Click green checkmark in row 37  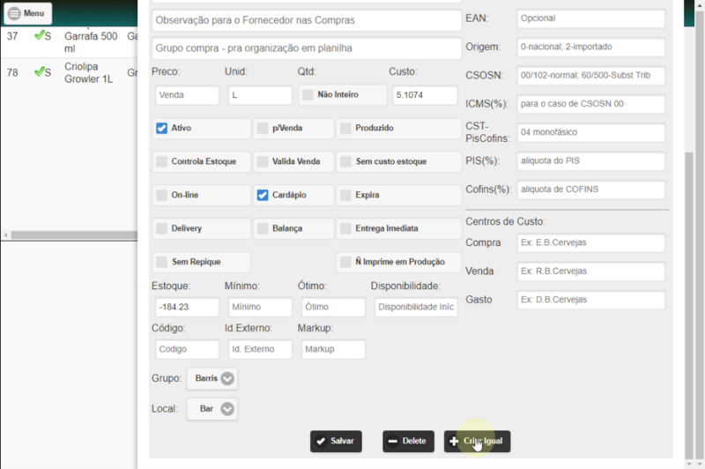(40, 35)
